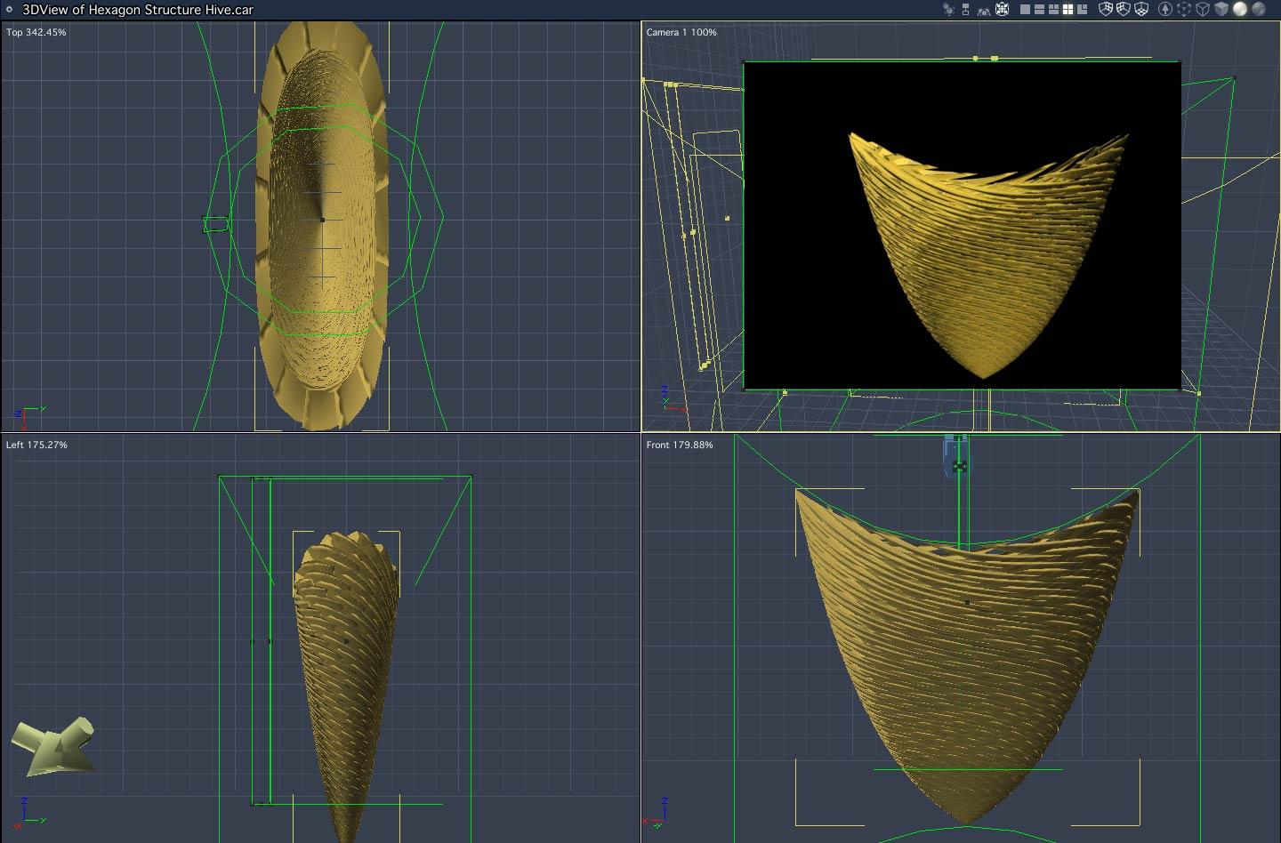This screenshot has height=843, width=1281.
Task: Toggle the middle grid-plane cube icon
Action: pos(1124,10)
